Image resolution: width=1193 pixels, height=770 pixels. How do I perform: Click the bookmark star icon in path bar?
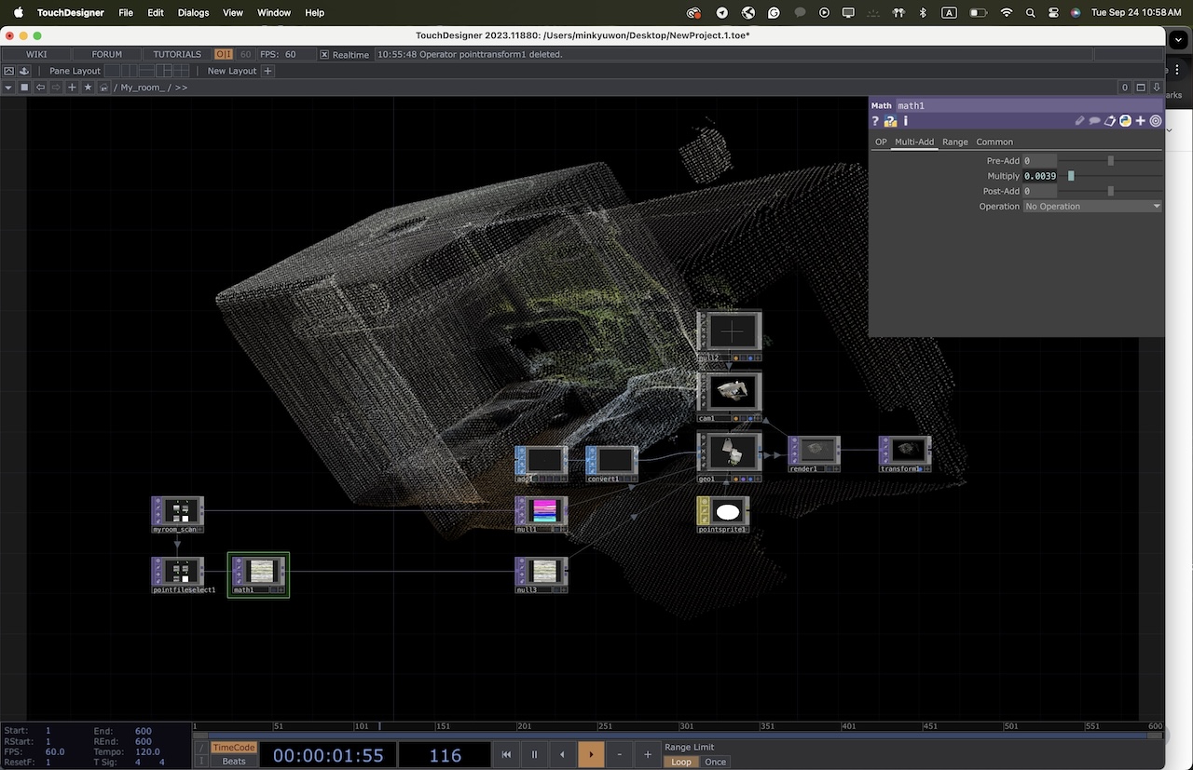click(88, 88)
